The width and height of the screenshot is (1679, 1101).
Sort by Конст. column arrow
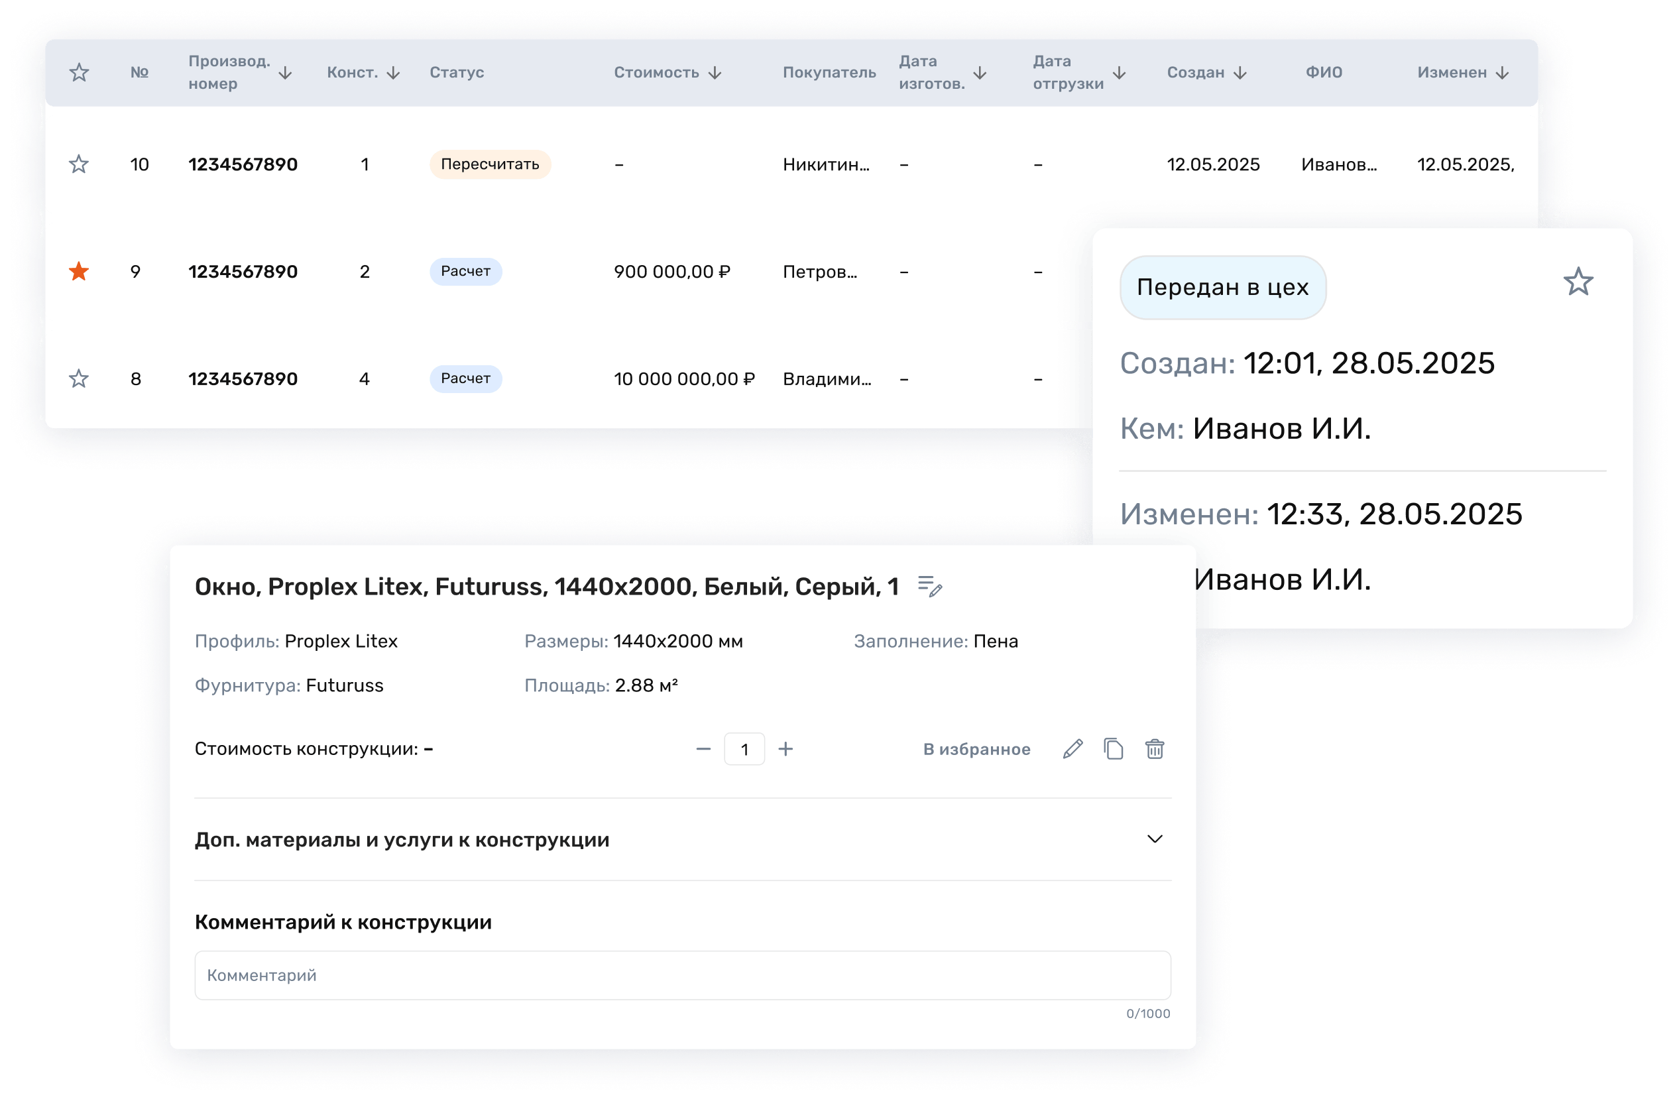point(393,73)
